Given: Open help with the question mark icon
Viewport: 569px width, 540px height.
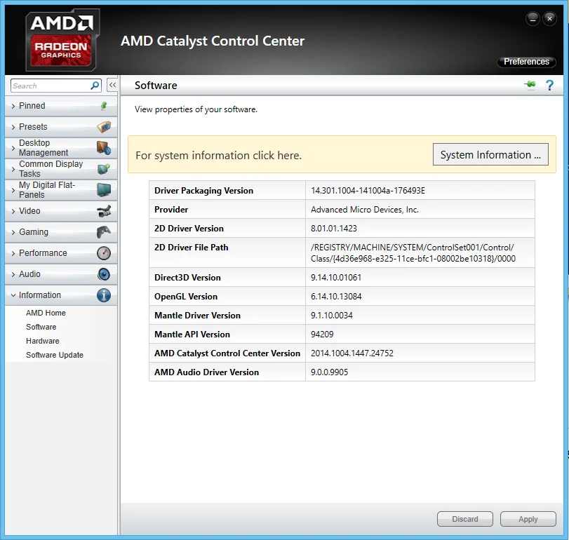Looking at the screenshot, I should (549, 86).
